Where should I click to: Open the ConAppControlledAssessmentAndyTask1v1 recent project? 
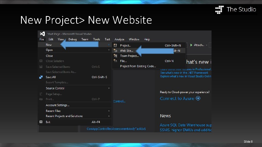tap(116, 129)
